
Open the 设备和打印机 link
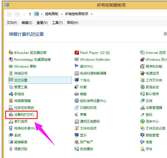[x=24, y=115]
